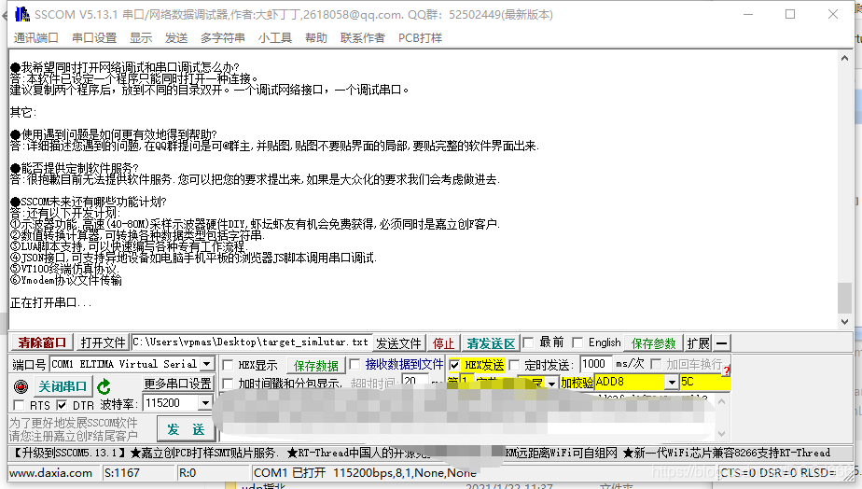Image resolution: width=862 pixels, height=489 pixels.
Task: Enable the 定时发送 timed send checkbox
Action: click(x=514, y=365)
